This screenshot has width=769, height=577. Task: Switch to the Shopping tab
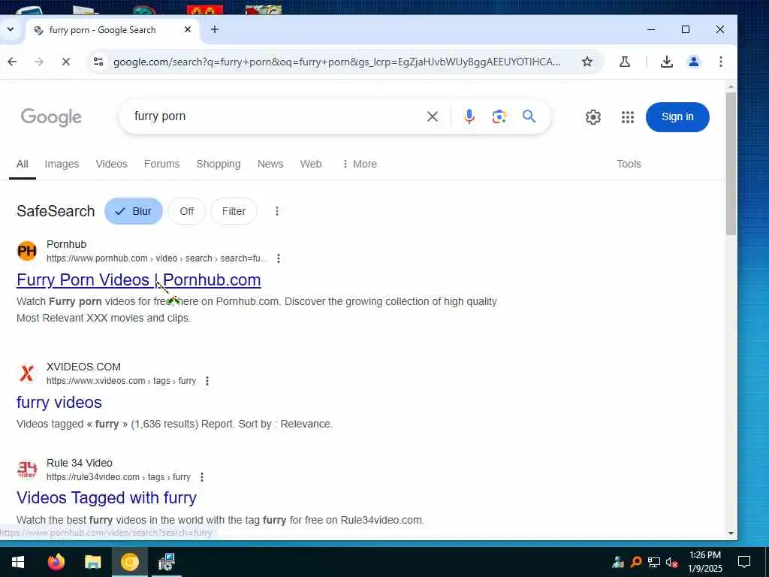(x=219, y=164)
